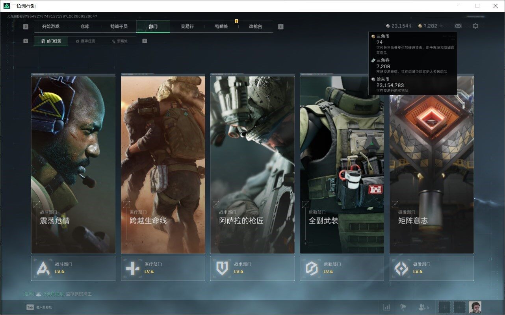This screenshot has width=505, height=315.
Task: Click the Tab 进入特勤处 button
Action: pos(39,307)
